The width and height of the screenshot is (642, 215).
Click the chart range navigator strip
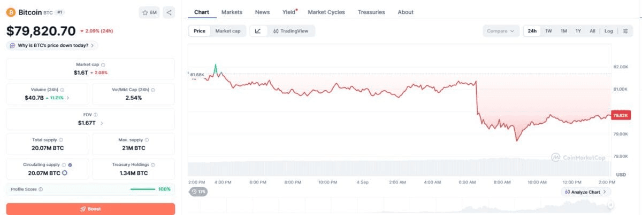pyautogui.click(x=400, y=205)
